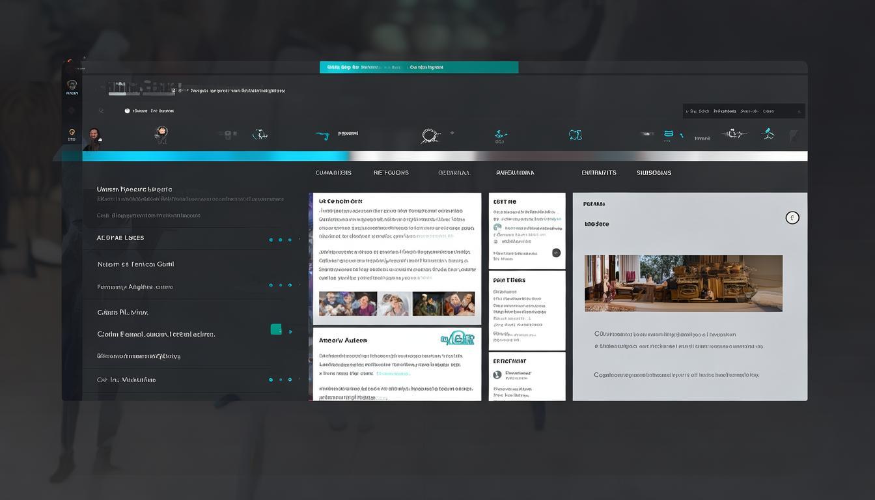Click the cyan stacked-bars icon in the toolbar
This screenshot has height=500, width=875.
[668, 135]
